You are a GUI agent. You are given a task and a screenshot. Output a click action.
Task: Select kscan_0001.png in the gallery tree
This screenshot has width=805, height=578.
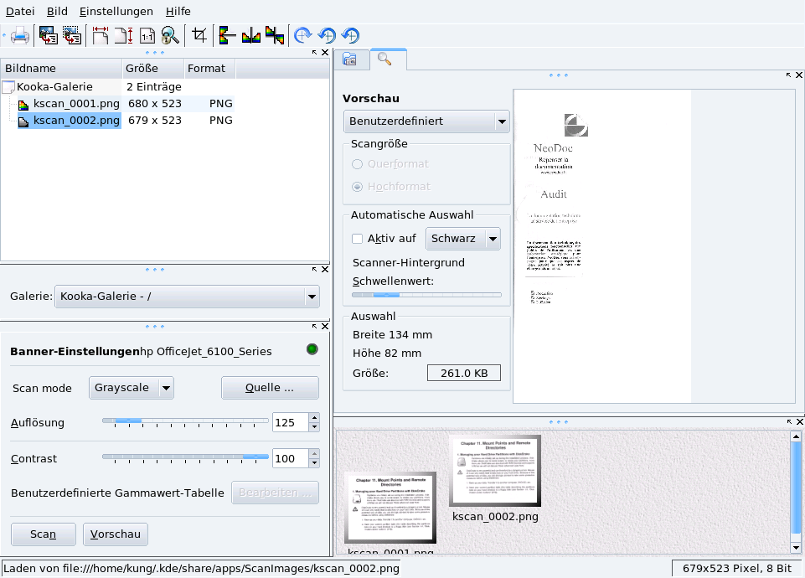[x=76, y=104]
